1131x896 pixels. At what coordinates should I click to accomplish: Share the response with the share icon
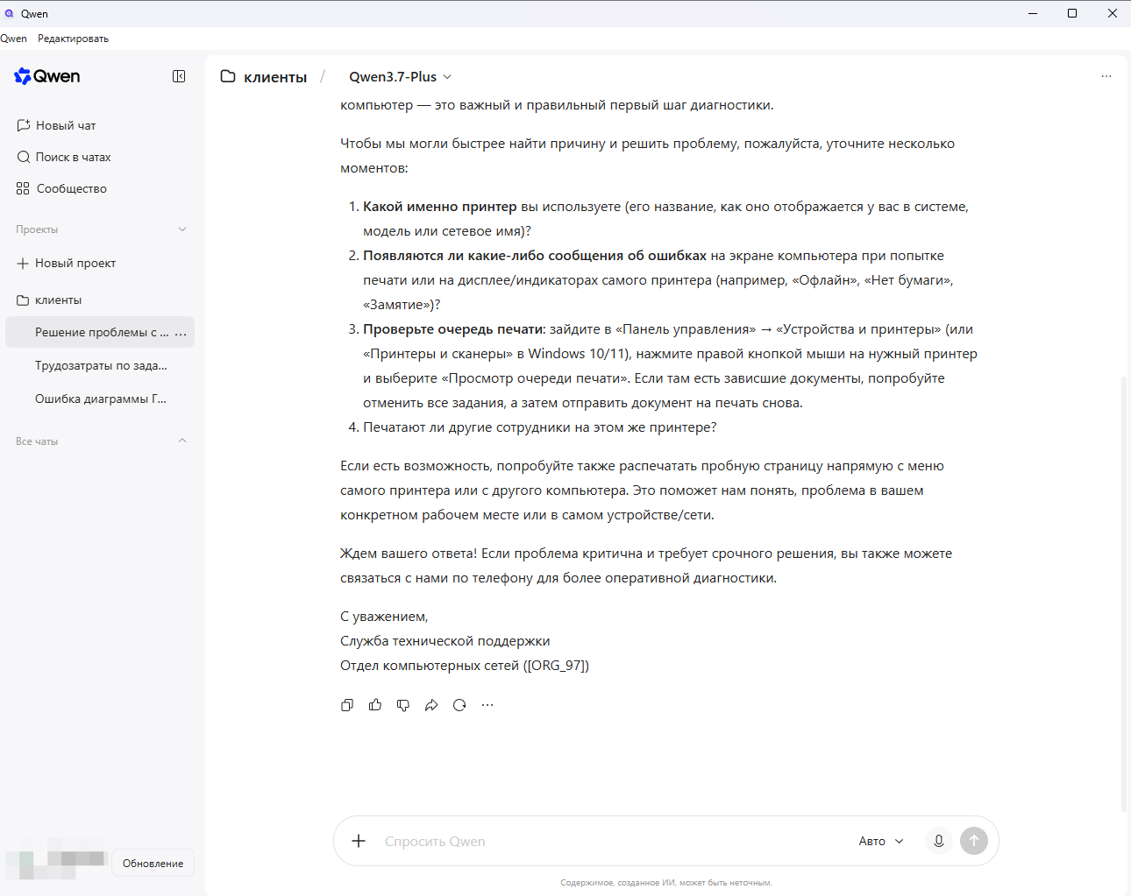click(x=431, y=705)
